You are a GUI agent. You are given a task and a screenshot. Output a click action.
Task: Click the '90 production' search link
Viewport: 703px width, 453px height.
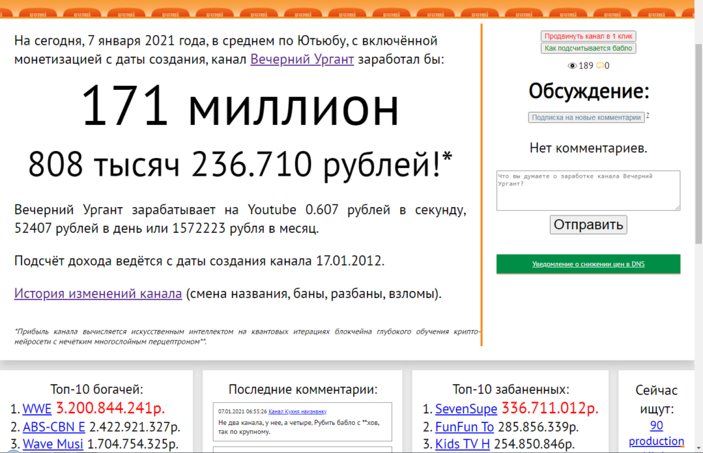click(656, 434)
